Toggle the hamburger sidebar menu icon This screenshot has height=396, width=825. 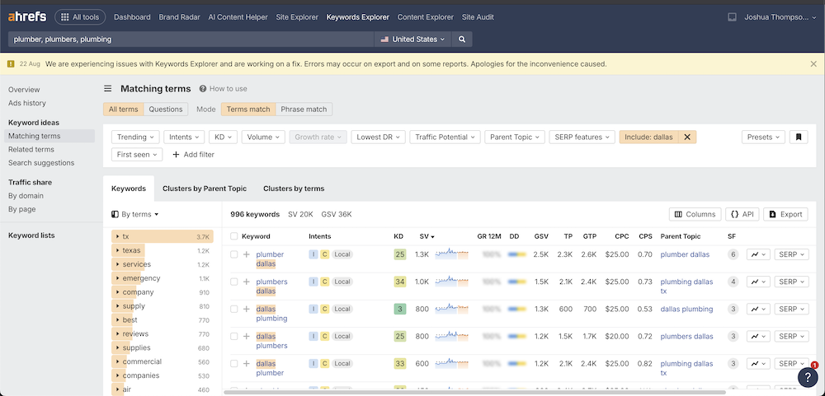tap(108, 89)
